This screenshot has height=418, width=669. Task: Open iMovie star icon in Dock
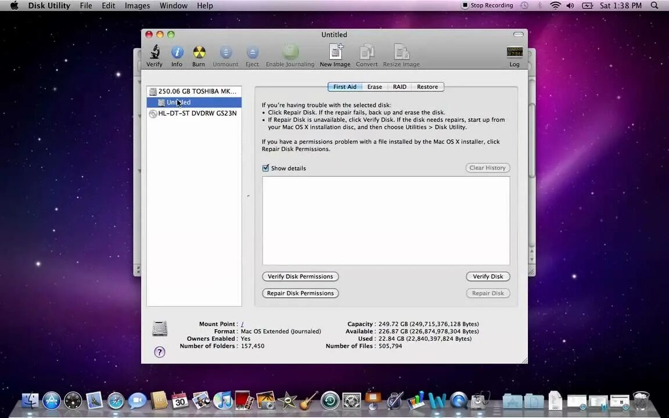tap(287, 401)
